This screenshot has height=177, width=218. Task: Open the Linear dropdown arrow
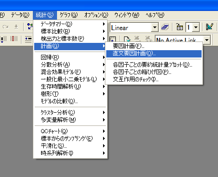click(x=155, y=27)
